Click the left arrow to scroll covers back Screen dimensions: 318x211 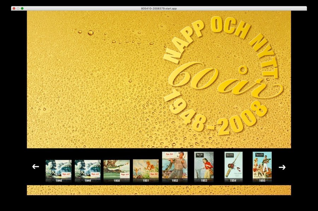(x=35, y=167)
